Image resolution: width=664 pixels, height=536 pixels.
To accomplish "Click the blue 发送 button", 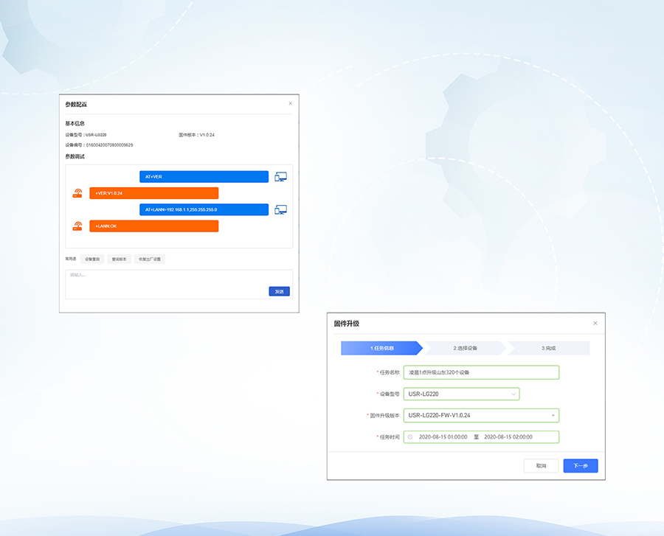I will coord(279,292).
